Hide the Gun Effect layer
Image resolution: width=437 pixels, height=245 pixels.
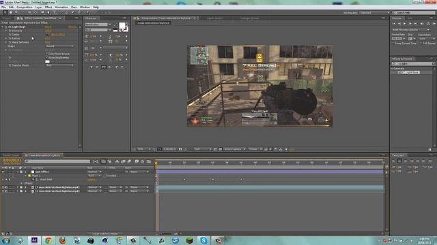click(x=3, y=172)
